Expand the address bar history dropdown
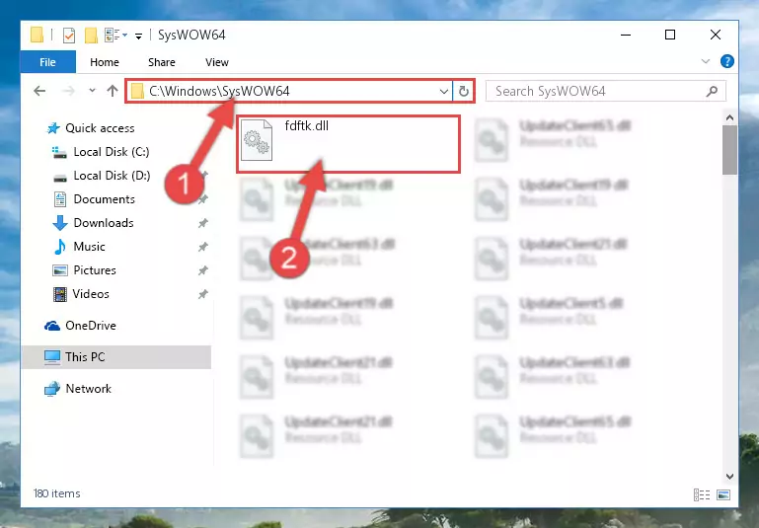The height and width of the screenshot is (528, 759). 443,91
